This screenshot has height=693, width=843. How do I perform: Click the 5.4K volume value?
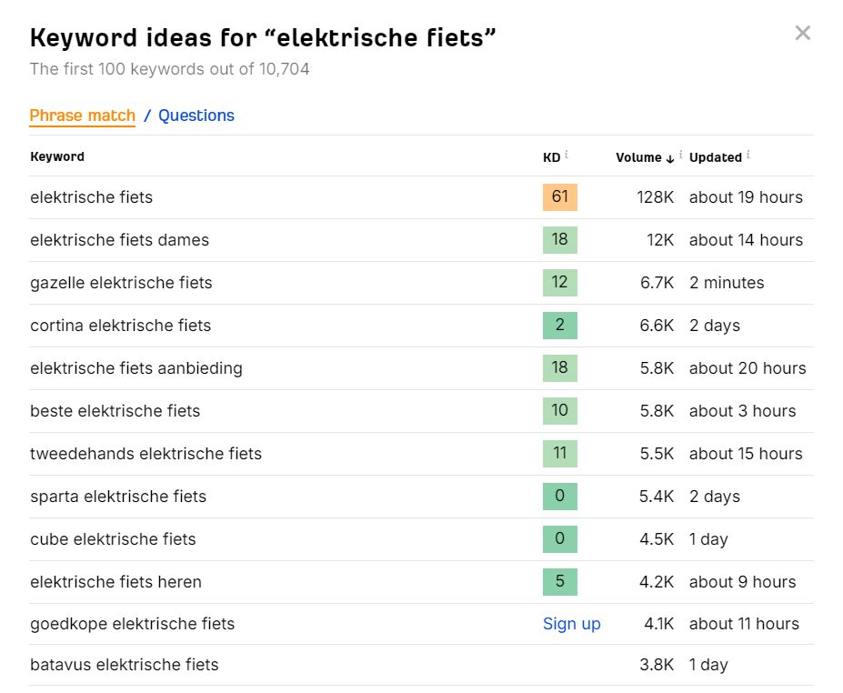pos(657,497)
